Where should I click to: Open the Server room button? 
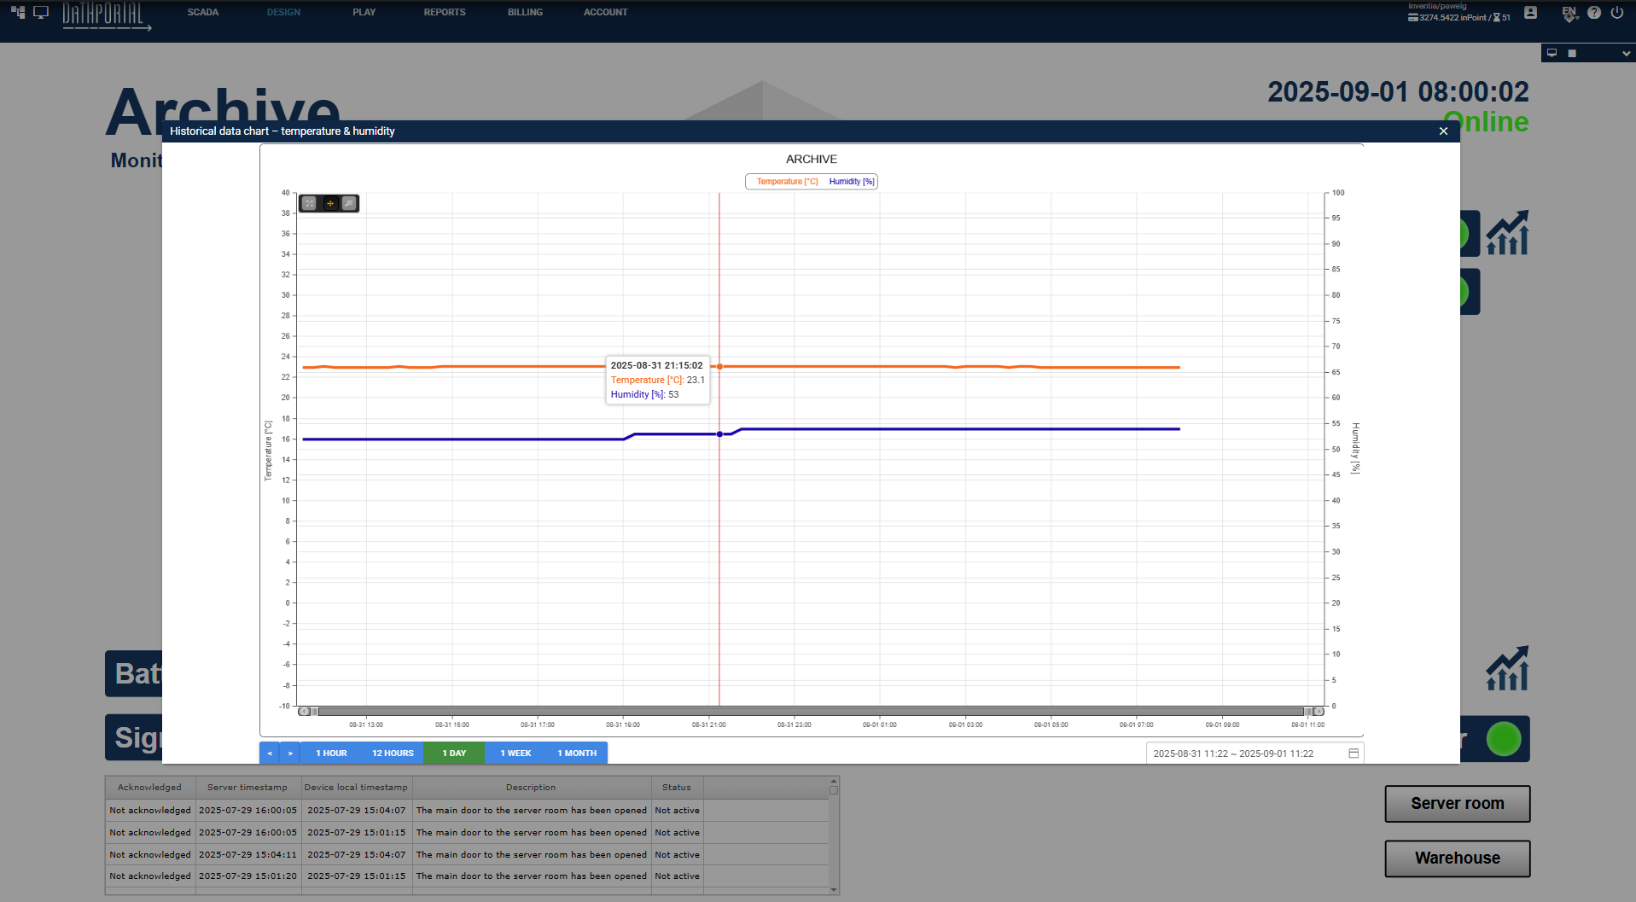(x=1458, y=804)
